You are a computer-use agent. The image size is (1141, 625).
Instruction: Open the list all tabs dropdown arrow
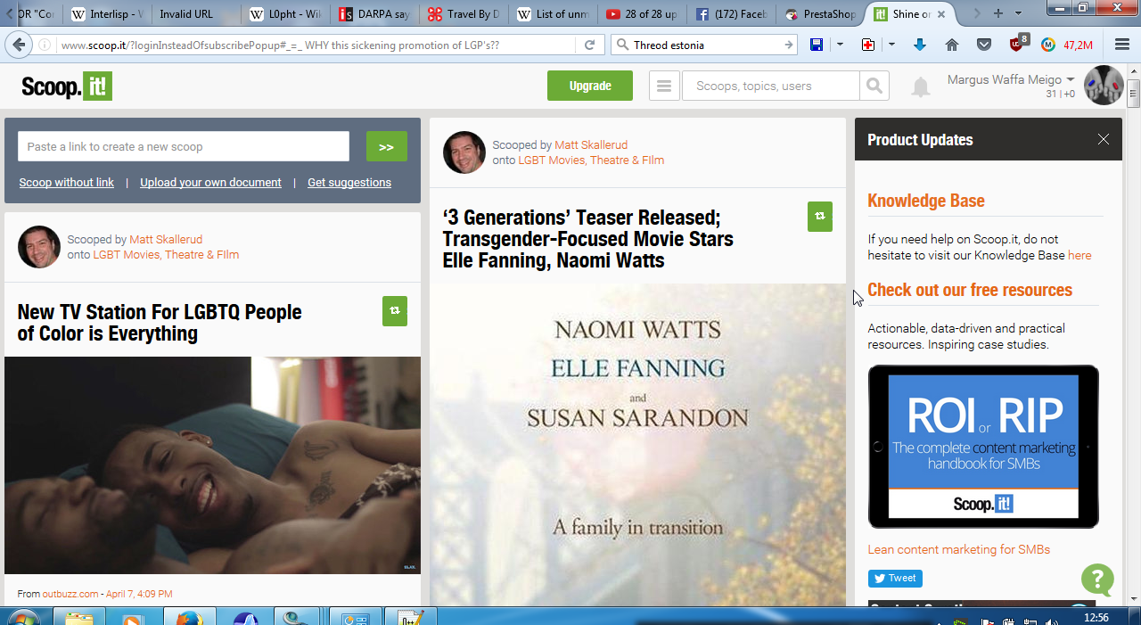pyautogui.click(x=1019, y=13)
